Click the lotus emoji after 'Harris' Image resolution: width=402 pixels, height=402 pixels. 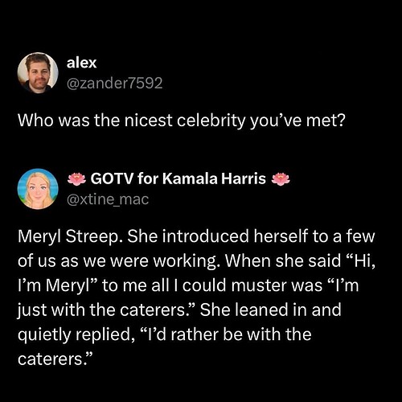281,179
